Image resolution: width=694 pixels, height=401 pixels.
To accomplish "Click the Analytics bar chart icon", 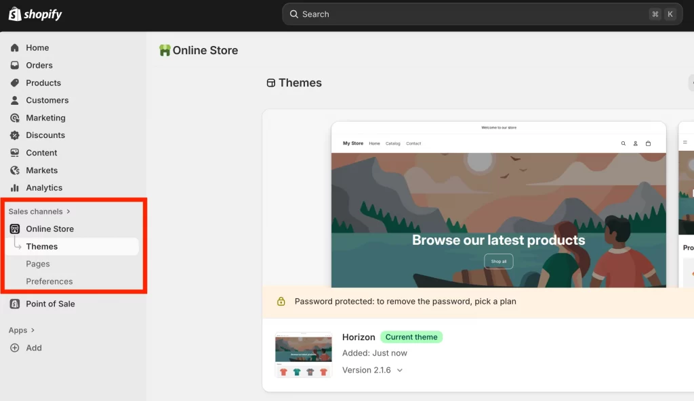I will click(15, 188).
